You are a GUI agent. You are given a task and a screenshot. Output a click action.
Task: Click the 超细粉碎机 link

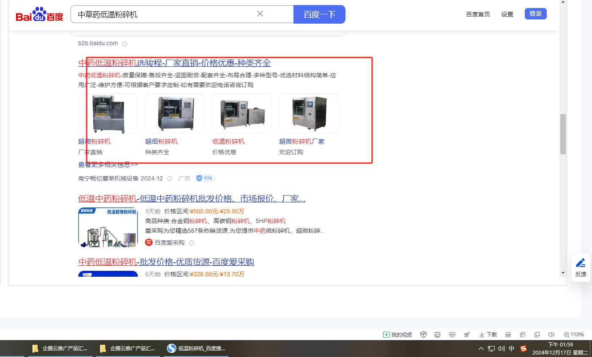(161, 142)
